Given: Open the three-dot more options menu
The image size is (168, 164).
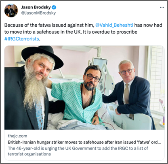Looking at the screenshot, I should point(162,7).
